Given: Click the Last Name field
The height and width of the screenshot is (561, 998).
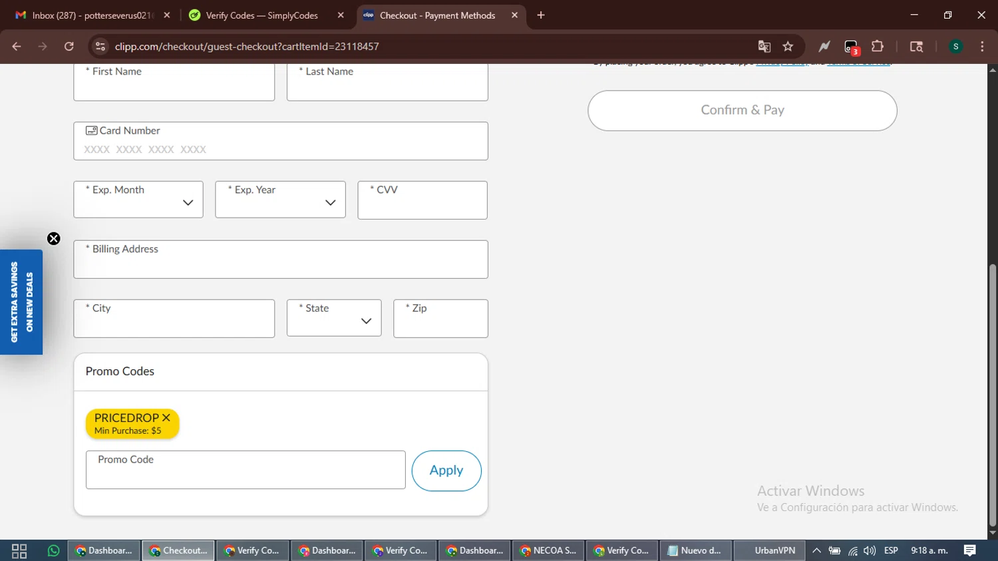Looking at the screenshot, I should pyautogui.click(x=387, y=83).
